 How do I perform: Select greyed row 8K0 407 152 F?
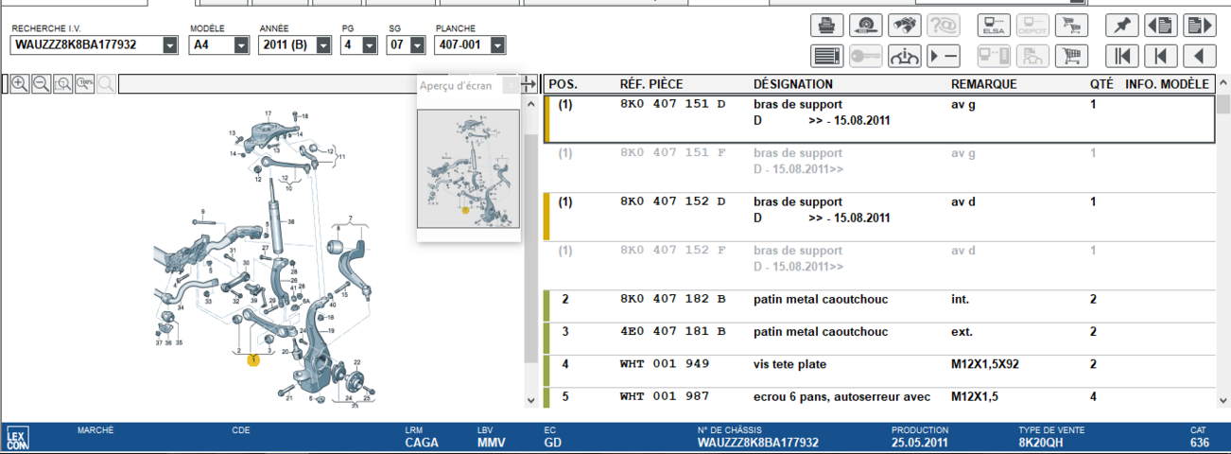879,266
